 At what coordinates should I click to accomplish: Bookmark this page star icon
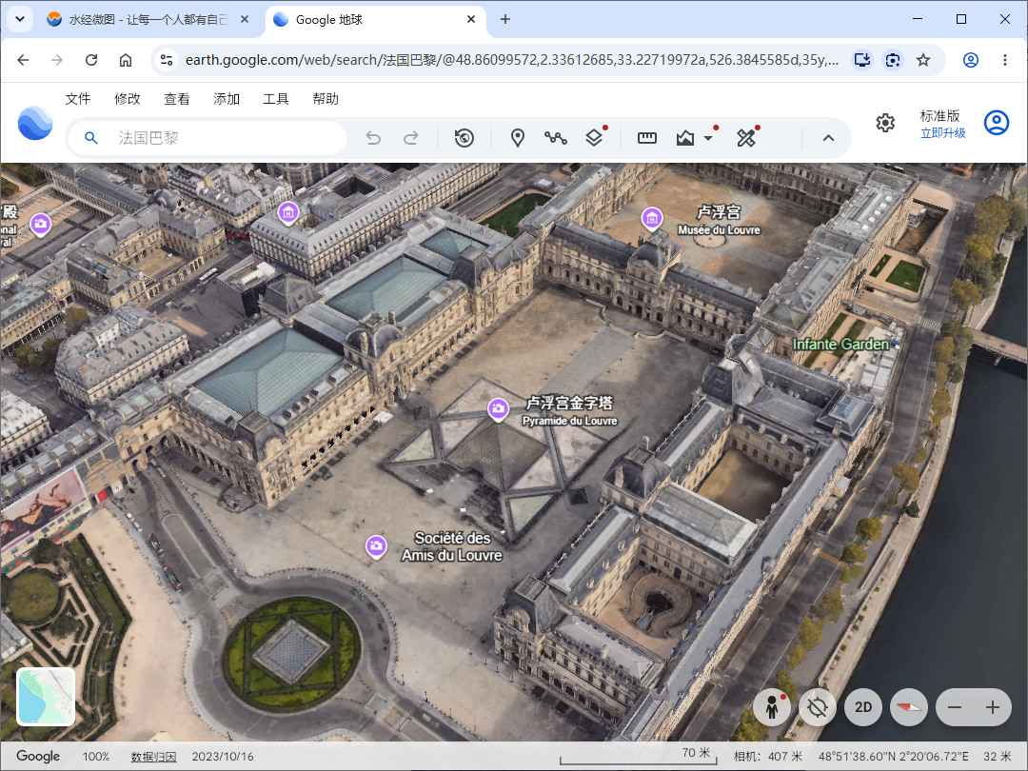pyautogui.click(x=923, y=60)
